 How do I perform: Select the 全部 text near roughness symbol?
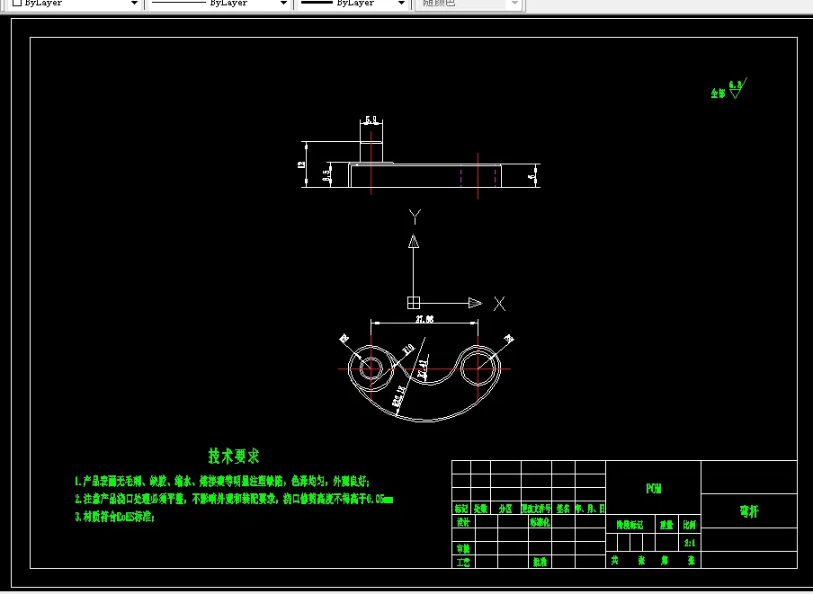718,93
